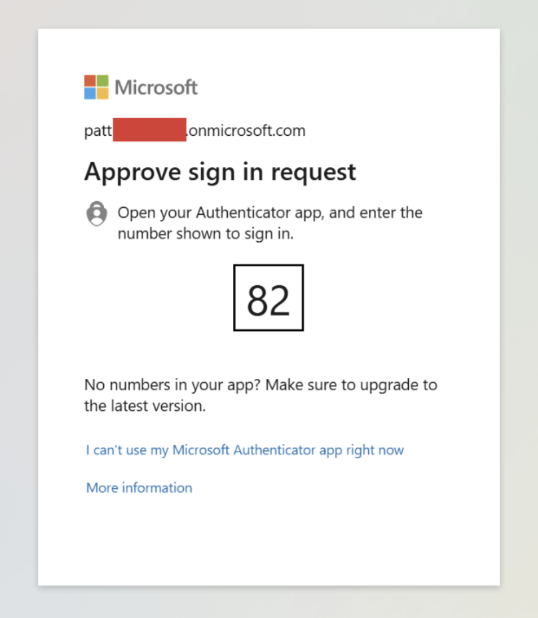Image resolution: width=538 pixels, height=618 pixels.
Task: Click the blue square of Microsoft logo
Action: 90,93
